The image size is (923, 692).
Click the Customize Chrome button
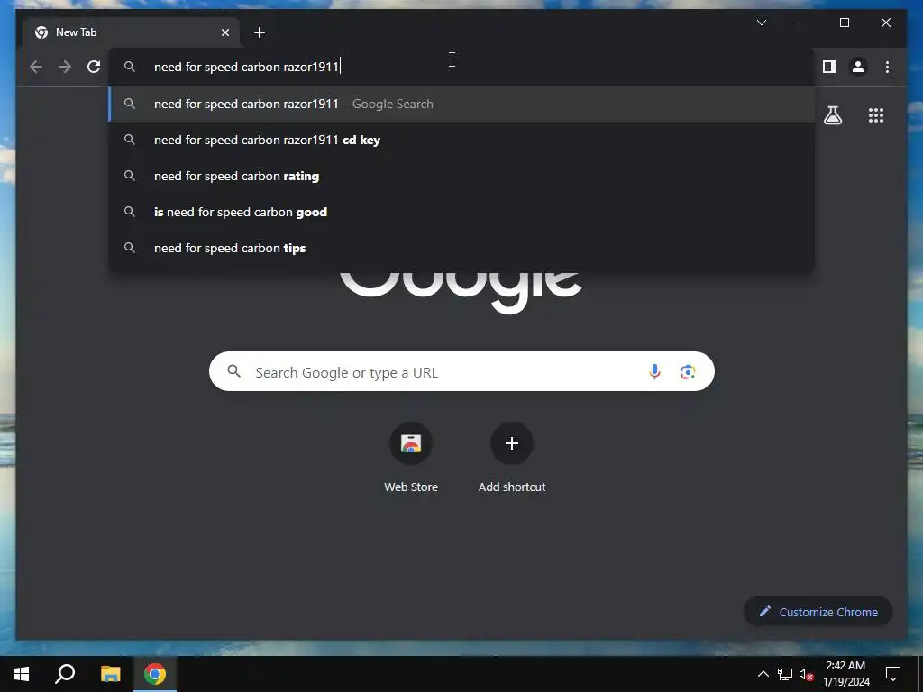pos(818,612)
